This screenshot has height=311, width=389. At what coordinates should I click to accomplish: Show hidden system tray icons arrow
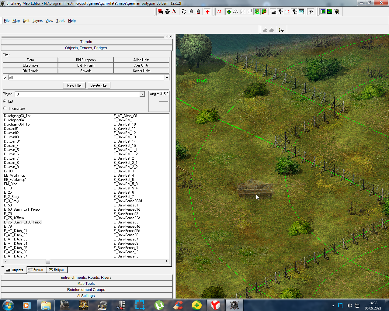[x=333, y=306]
